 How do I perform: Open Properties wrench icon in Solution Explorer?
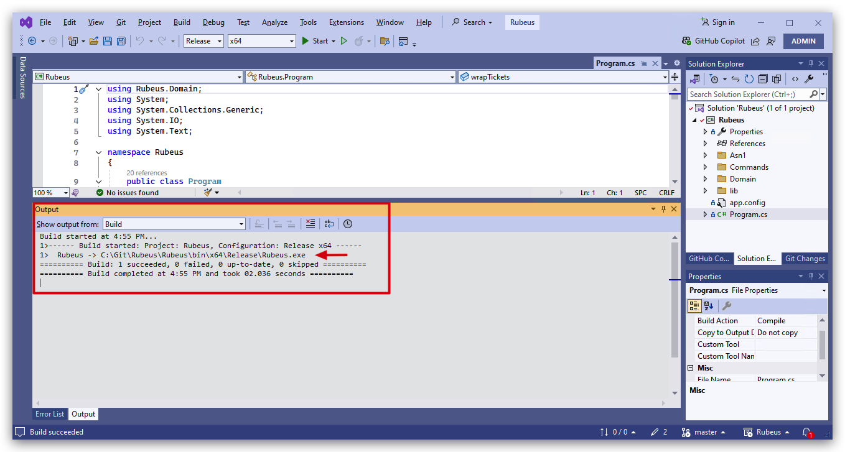pos(809,79)
